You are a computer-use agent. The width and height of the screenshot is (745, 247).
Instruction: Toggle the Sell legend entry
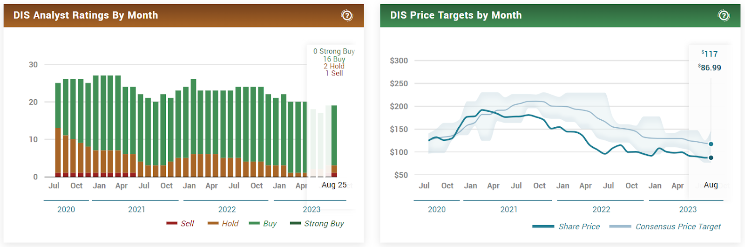pos(180,224)
